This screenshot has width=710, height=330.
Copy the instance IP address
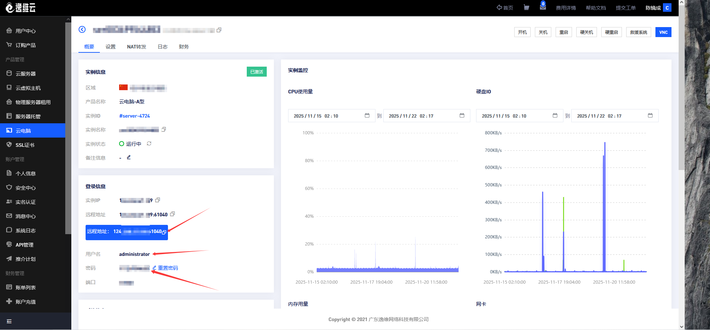coord(158,200)
